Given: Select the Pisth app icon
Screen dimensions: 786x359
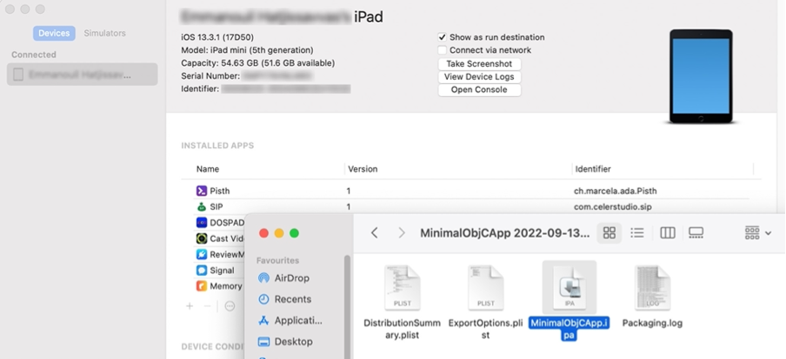Looking at the screenshot, I should coord(202,191).
